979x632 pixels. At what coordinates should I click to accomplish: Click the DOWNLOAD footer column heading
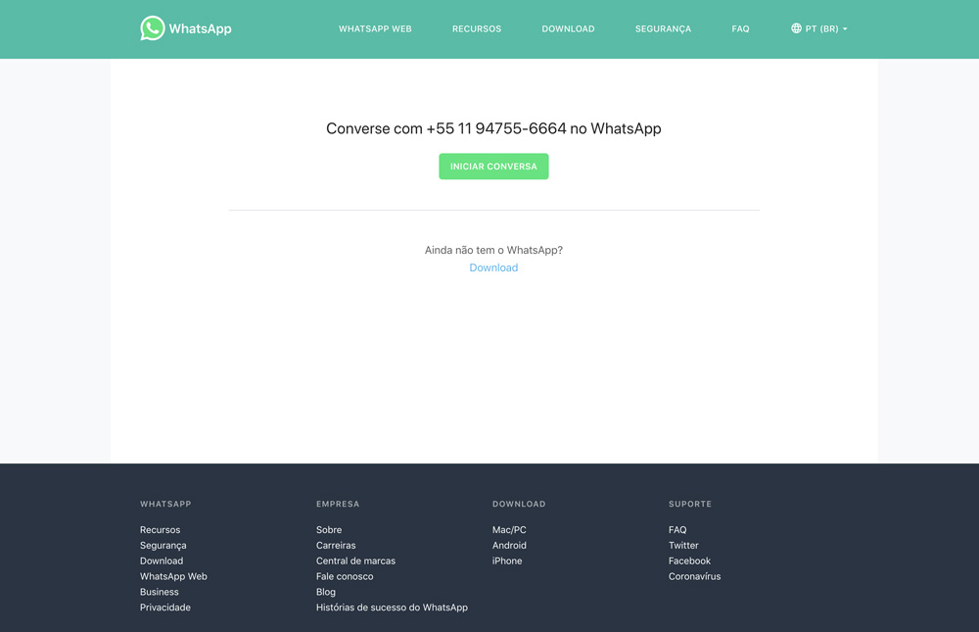pyautogui.click(x=518, y=504)
